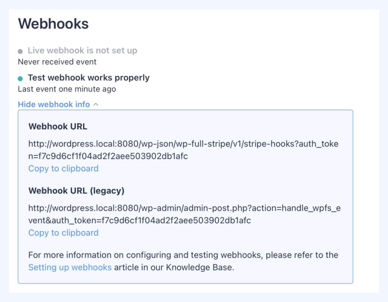Viewport: 388px width, 302px height.
Task: Click the Webhooks page heading
Action: pyautogui.click(x=53, y=24)
